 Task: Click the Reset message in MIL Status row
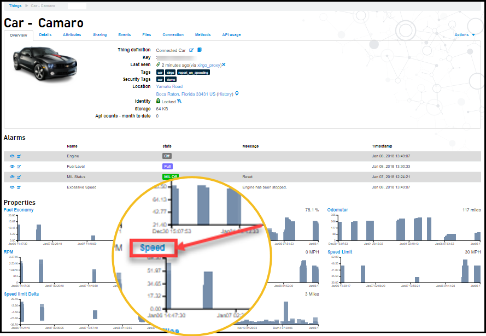click(247, 177)
